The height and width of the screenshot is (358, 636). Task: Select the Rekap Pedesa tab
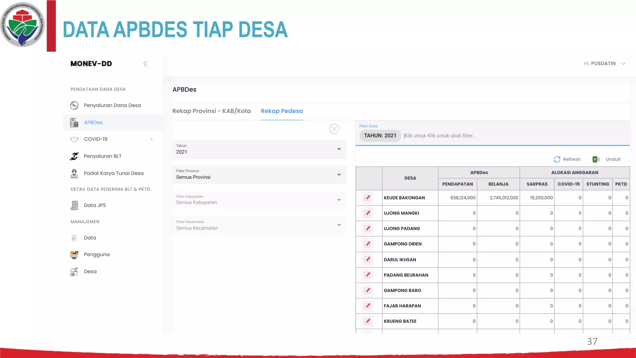(x=282, y=111)
